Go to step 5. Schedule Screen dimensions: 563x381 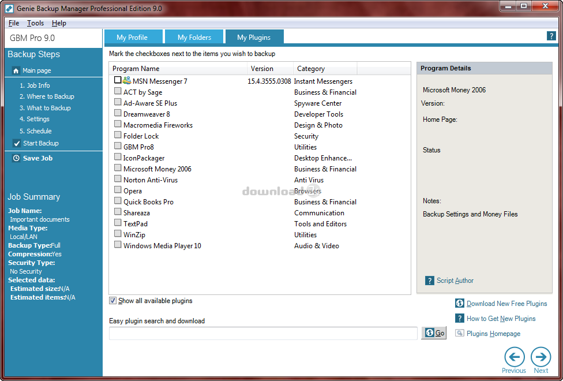click(36, 131)
